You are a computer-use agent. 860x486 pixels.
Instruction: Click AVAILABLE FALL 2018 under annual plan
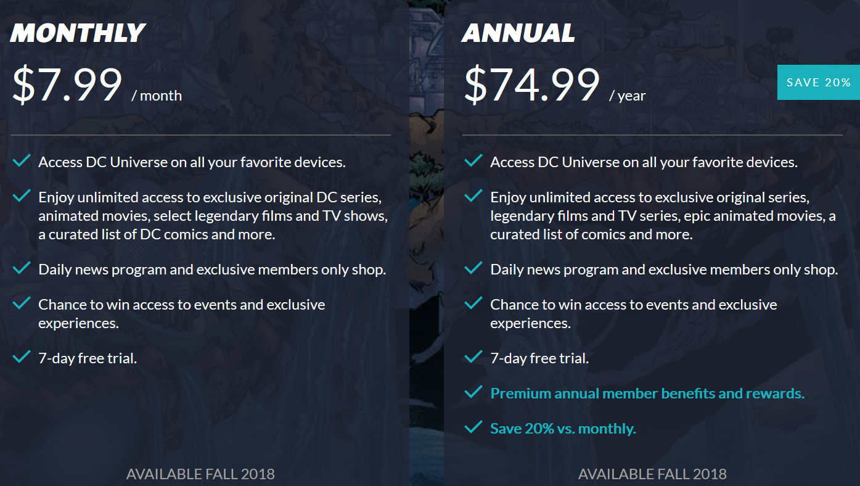click(x=652, y=474)
